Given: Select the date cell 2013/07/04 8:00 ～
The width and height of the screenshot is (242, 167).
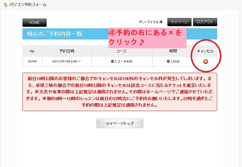Looking at the screenshot, I should click(x=66, y=62).
